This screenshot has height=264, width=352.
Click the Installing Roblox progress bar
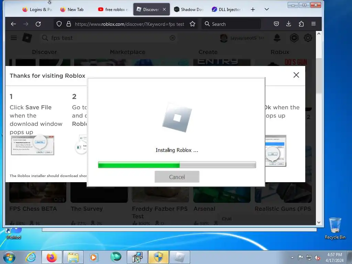coord(177,165)
